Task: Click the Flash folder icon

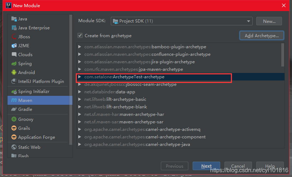Action: 14,156
